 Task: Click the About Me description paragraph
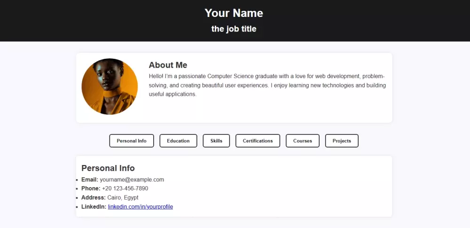pyautogui.click(x=267, y=85)
